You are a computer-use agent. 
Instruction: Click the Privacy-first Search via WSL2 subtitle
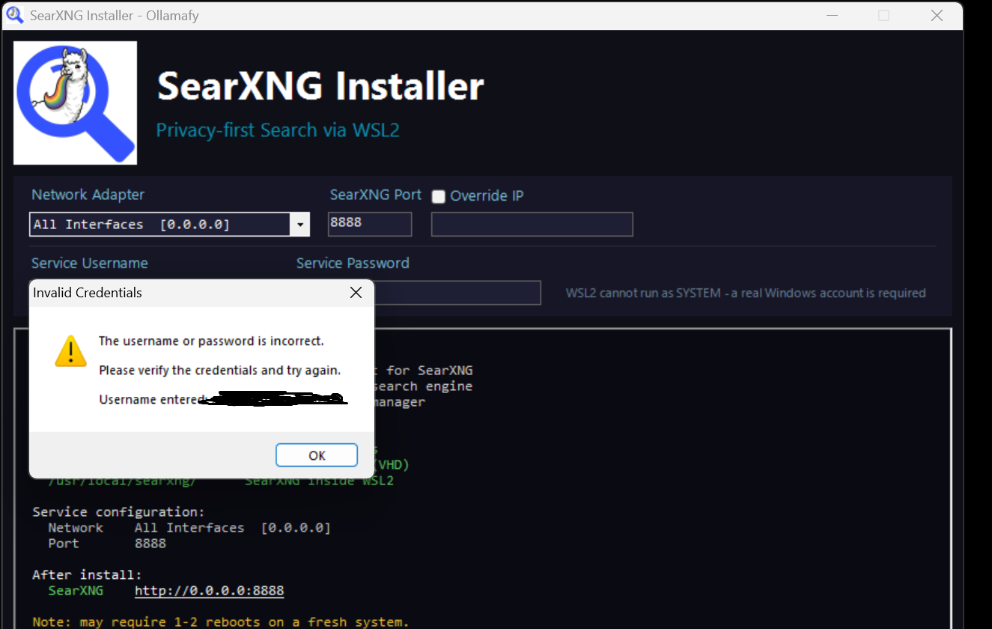(278, 130)
